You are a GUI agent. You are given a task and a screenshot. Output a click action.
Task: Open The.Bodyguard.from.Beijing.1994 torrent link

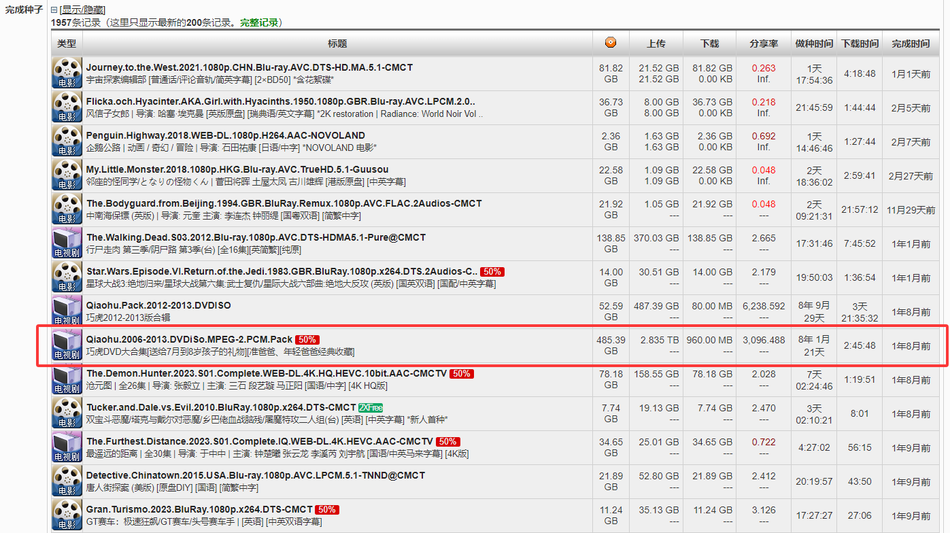pos(284,203)
